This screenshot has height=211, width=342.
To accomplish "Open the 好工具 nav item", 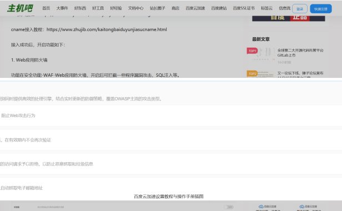I will [98, 8].
